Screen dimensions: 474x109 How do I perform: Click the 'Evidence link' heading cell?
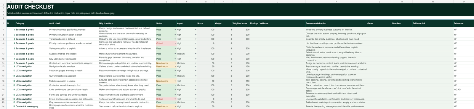tap(433, 23)
